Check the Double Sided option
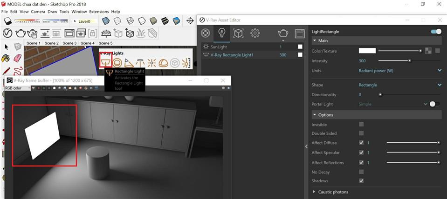 (361, 133)
